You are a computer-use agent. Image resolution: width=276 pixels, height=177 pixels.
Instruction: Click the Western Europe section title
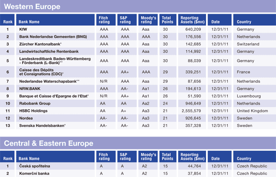[x=32, y=7]
